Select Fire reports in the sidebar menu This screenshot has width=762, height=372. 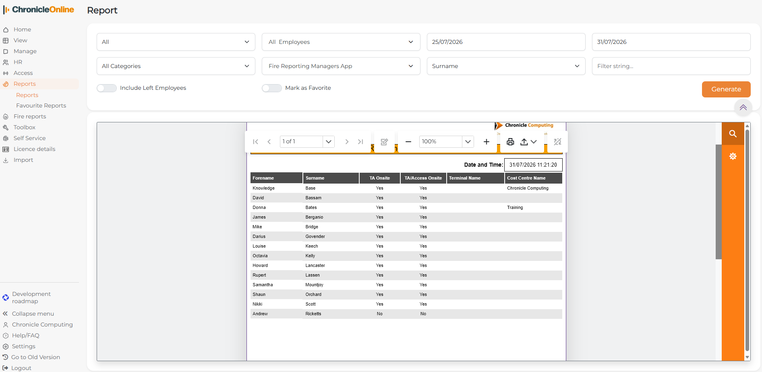30,116
